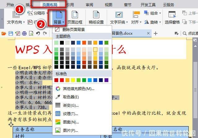
Task: Click the undo arrow icon
Action: (38, 33)
